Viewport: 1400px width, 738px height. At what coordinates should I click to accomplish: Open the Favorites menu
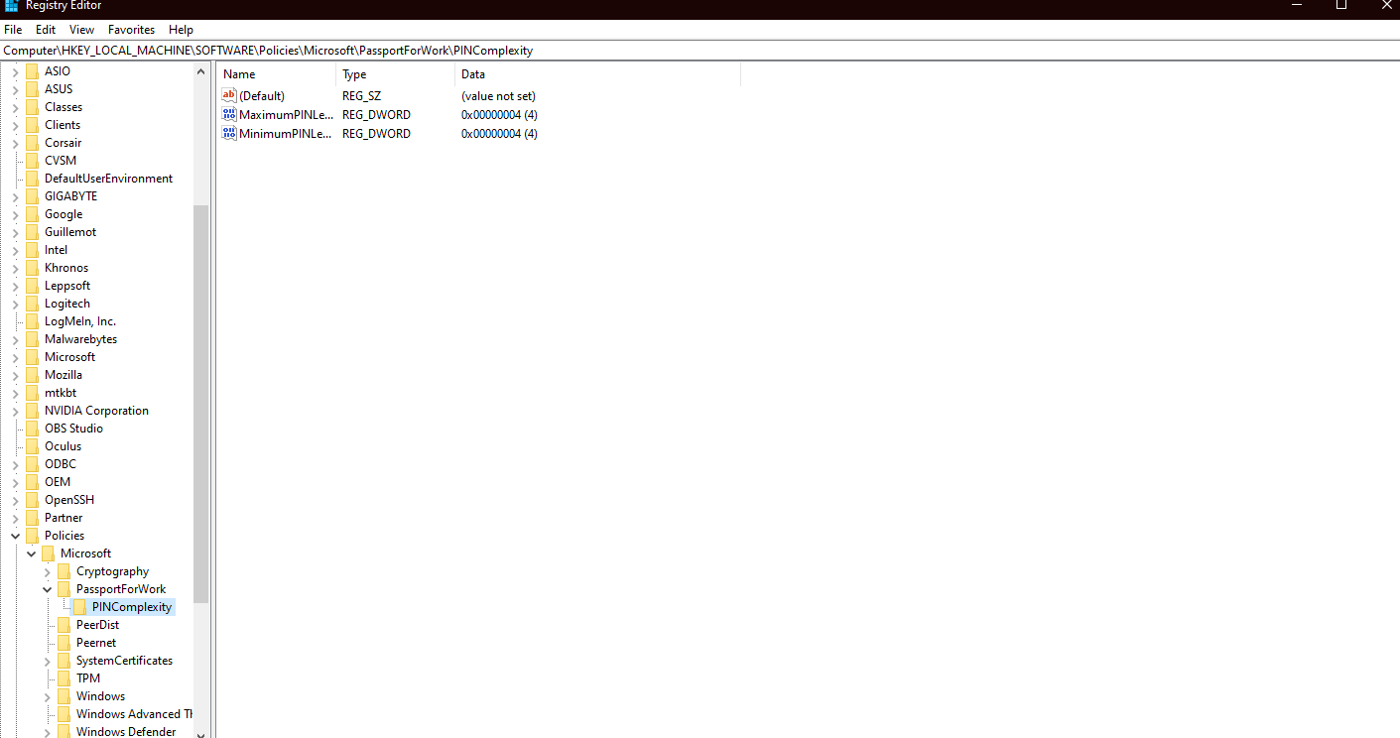point(132,30)
